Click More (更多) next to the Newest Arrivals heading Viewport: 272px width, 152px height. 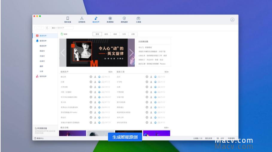(x=167, y=72)
